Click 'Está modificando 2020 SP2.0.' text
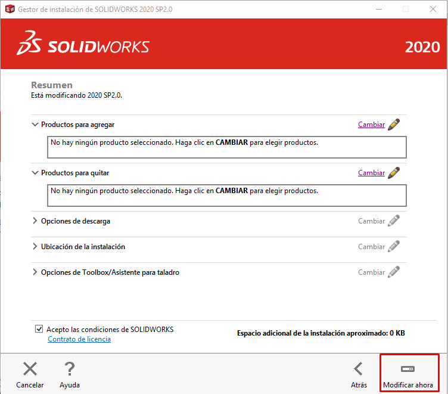 [77, 95]
